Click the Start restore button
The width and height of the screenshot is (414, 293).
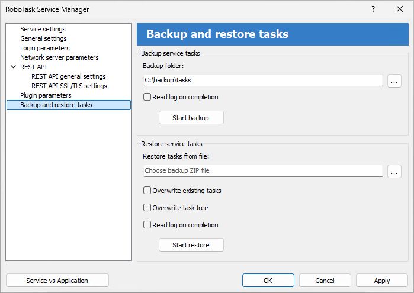pos(191,245)
